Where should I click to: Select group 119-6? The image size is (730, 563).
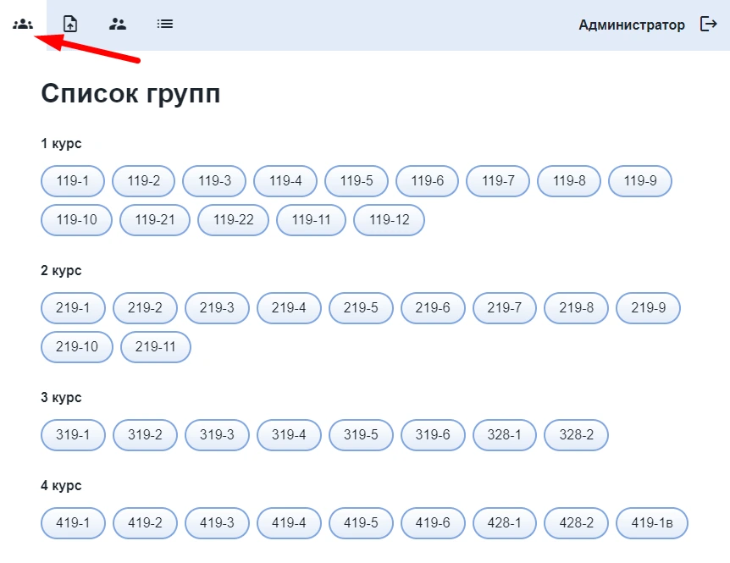[427, 181]
